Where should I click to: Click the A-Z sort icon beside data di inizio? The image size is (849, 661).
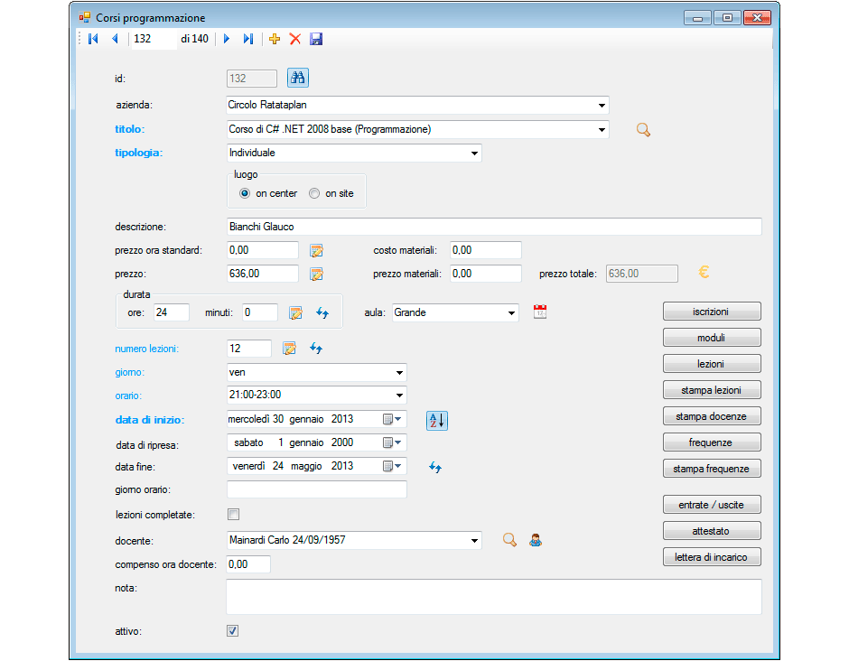[437, 420]
